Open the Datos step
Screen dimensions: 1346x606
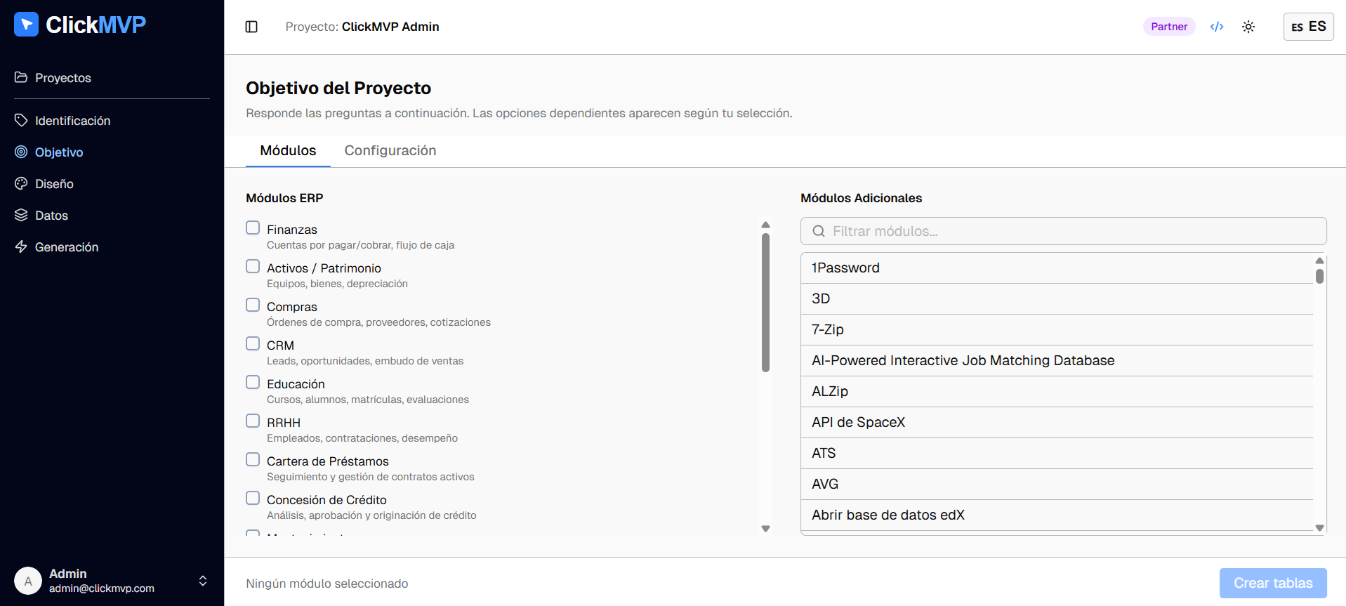click(51, 215)
